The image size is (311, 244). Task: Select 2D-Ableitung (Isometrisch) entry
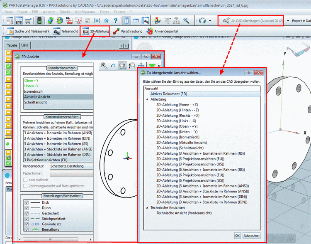pos(178,137)
